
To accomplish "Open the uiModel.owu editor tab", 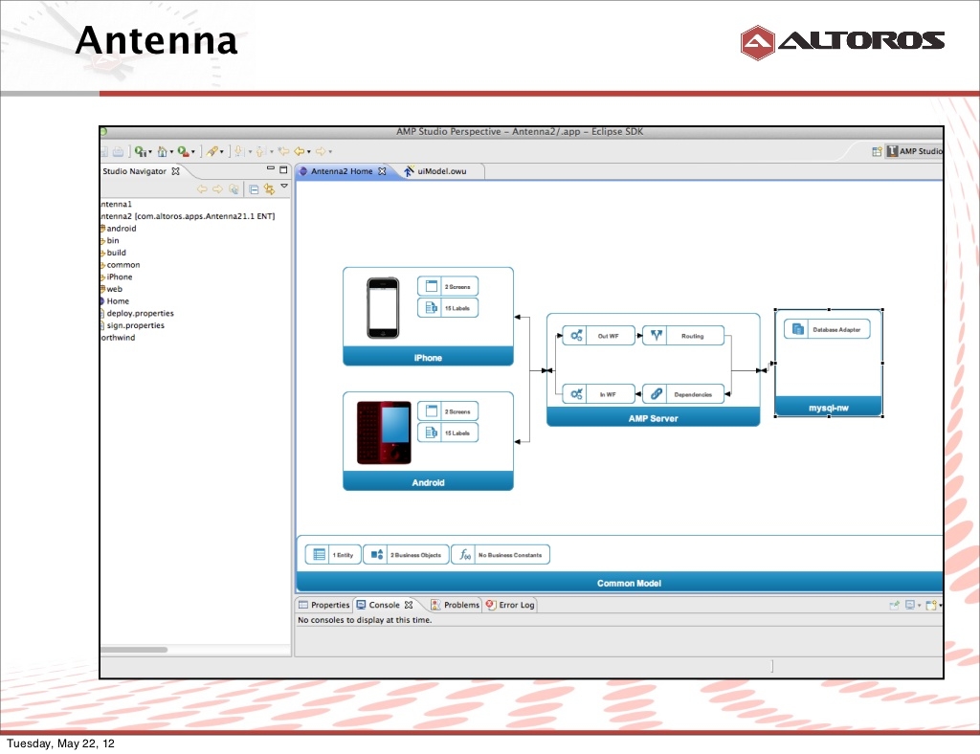I will coord(442,171).
